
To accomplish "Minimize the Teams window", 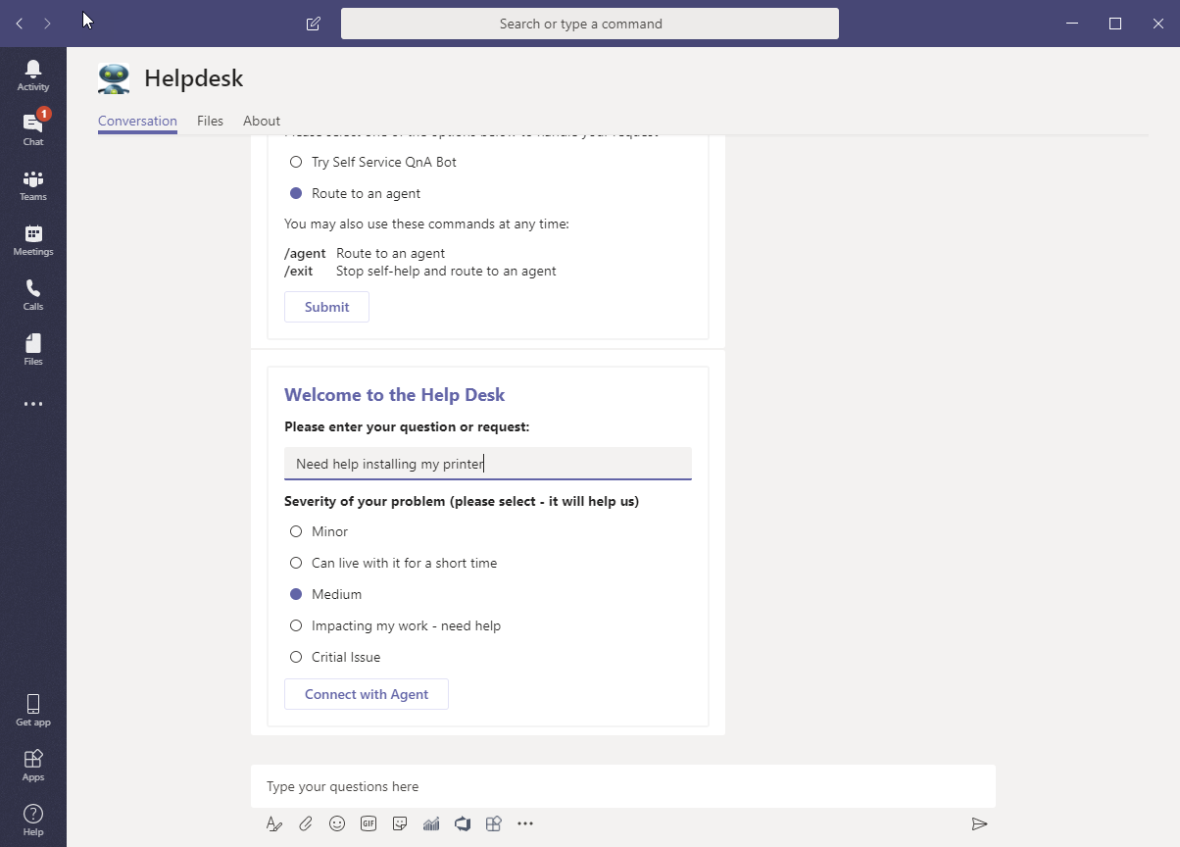I will pyautogui.click(x=1072, y=24).
